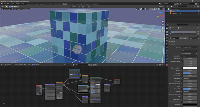Add a material slot with plus button
The height and width of the screenshot is (107, 200).
[198, 32]
